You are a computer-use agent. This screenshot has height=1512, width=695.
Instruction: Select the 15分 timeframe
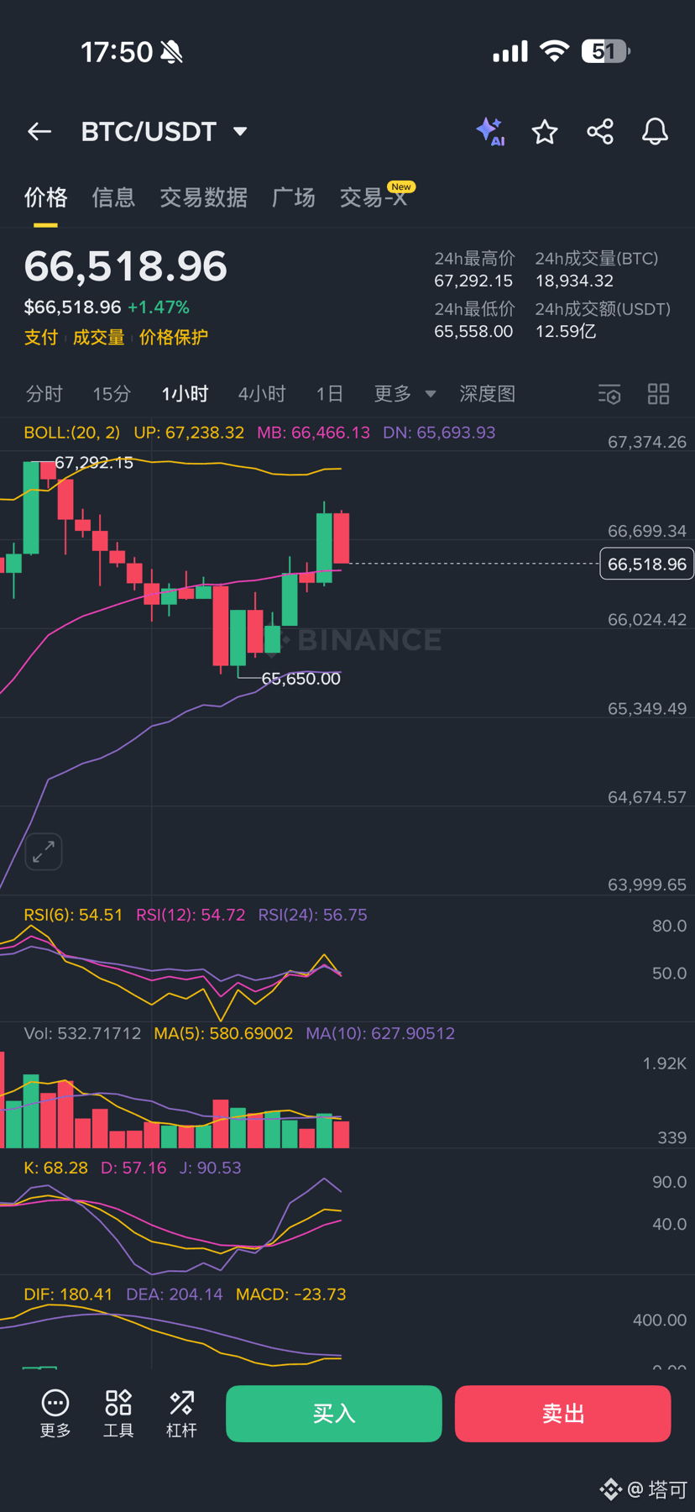point(112,394)
